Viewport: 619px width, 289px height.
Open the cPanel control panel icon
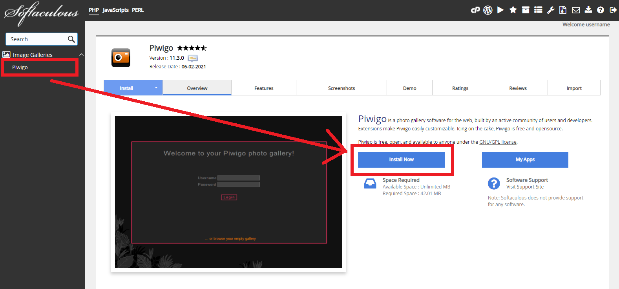[x=475, y=10]
